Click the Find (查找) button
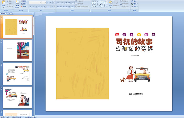The image size is (184, 118). tap(134, 1)
